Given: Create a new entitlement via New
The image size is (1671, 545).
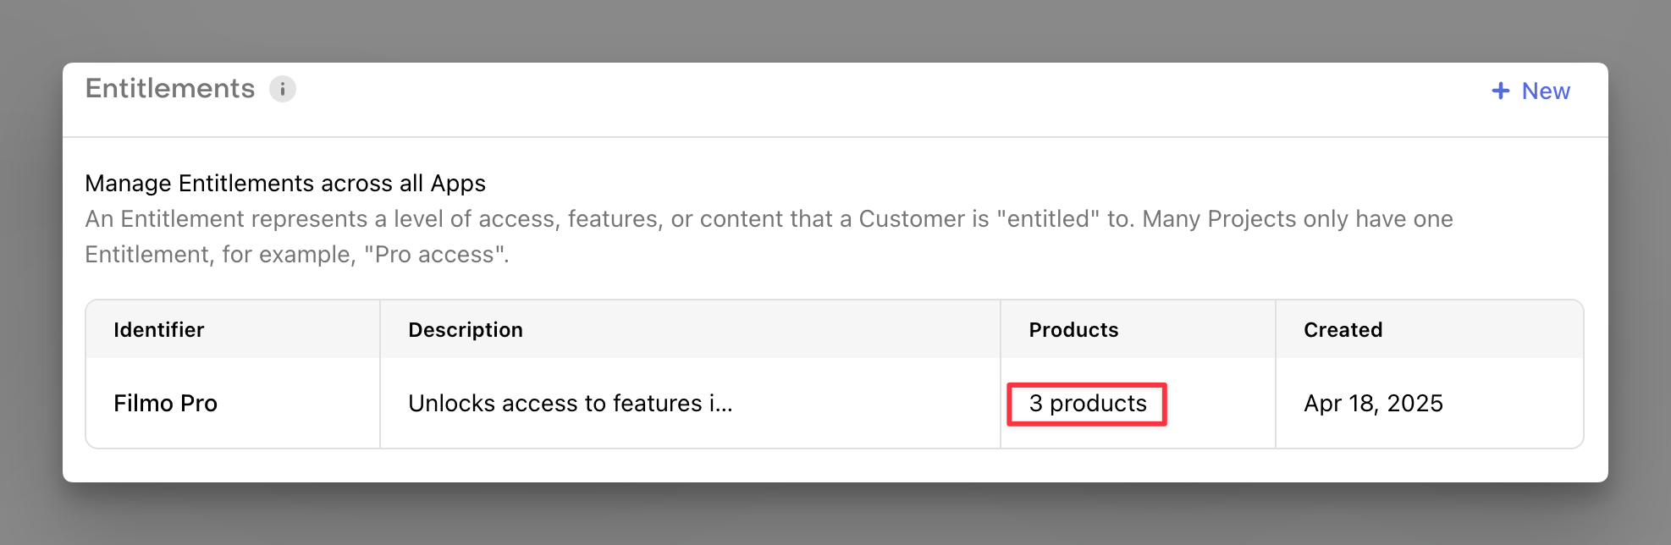Looking at the screenshot, I should point(1545,91).
